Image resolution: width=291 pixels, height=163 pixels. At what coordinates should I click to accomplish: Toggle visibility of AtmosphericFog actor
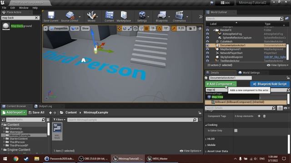pyautogui.click(x=207, y=34)
